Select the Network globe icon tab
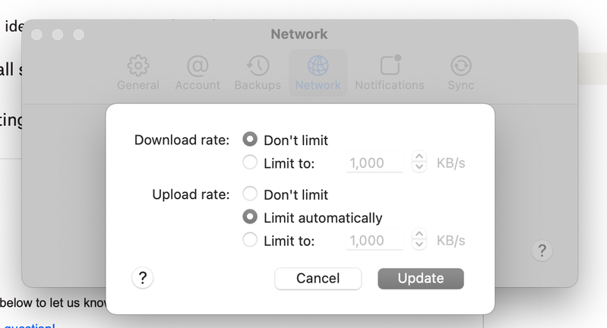This screenshot has width=607, height=328. click(318, 66)
